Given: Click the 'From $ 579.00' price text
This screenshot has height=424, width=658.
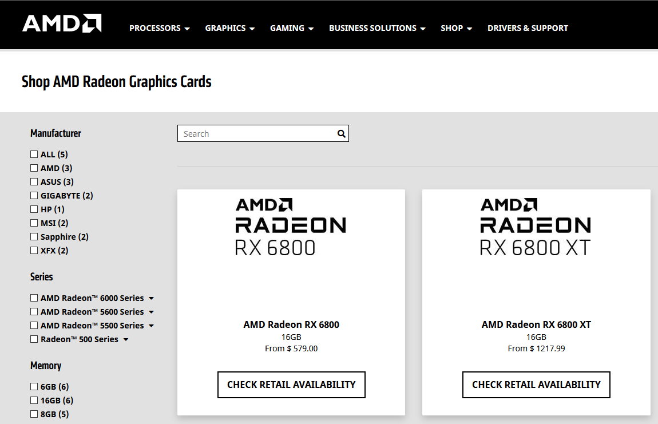Looking at the screenshot, I should pyautogui.click(x=291, y=348).
